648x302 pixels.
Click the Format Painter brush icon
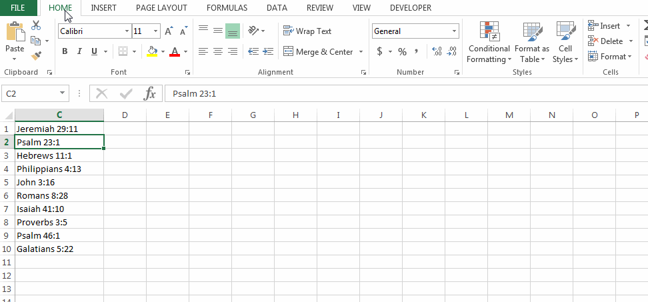[x=36, y=56]
